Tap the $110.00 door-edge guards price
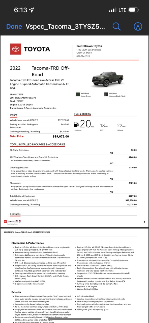149x323 pixels. coord(133,167)
